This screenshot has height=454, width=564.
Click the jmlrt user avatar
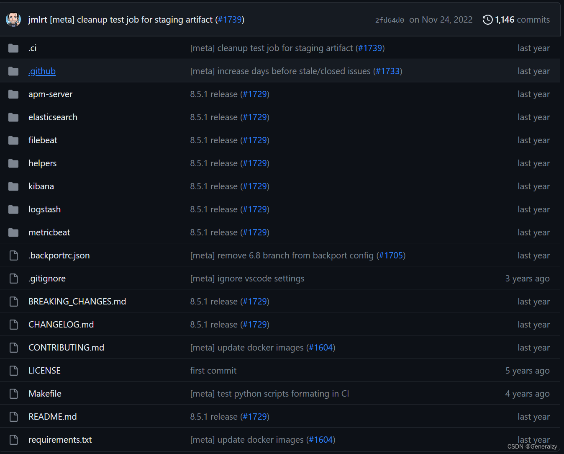[x=13, y=19]
